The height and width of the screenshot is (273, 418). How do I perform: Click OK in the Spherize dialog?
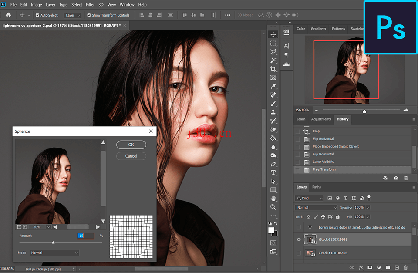(131, 145)
